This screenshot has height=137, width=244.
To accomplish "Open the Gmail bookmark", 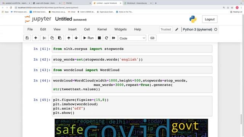I will (72, 12).
